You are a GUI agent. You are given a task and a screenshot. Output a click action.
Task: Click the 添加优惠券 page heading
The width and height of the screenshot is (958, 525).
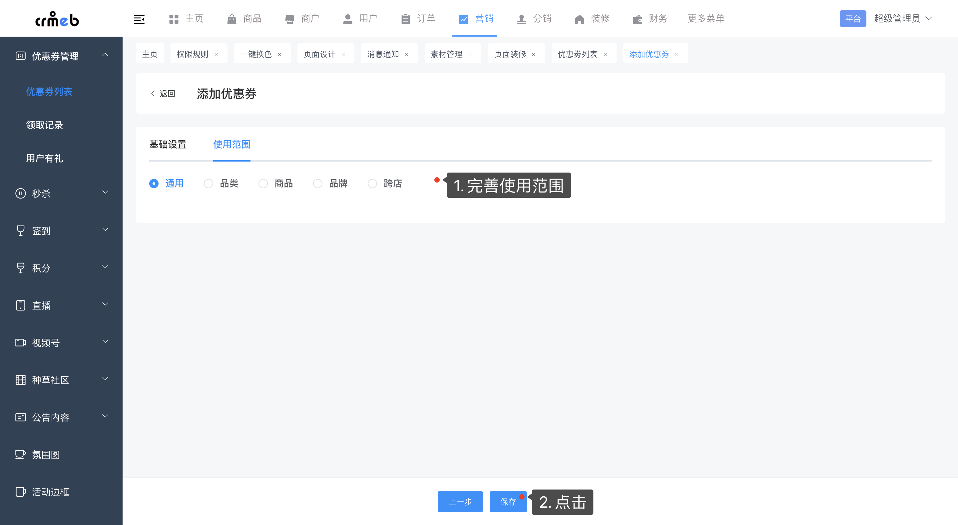click(x=227, y=94)
